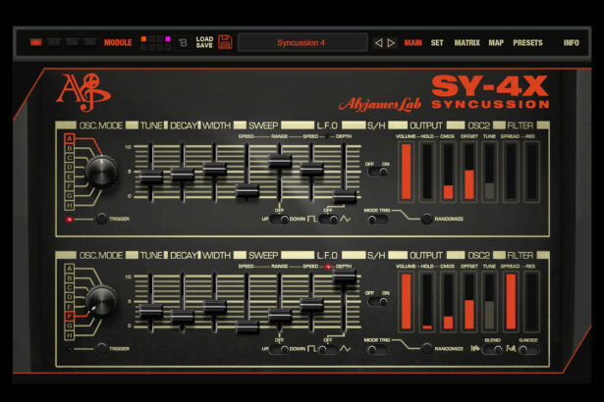Select oscillator mode C in lower module
Viewport: 604px width, 402px height.
70,287
